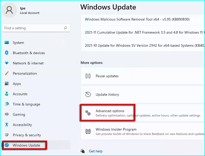Click the tpe account name
Screen dimensions: 205x156
(23, 8)
